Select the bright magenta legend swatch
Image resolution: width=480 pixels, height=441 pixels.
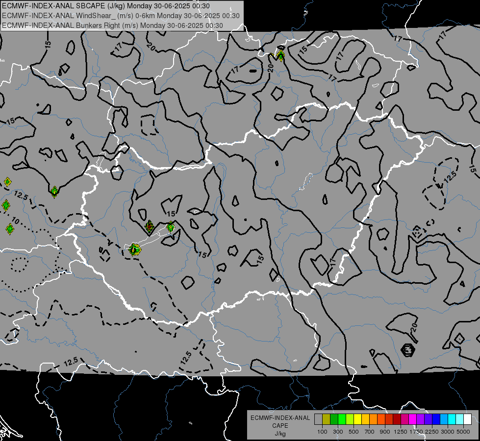[x=413, y=419]
